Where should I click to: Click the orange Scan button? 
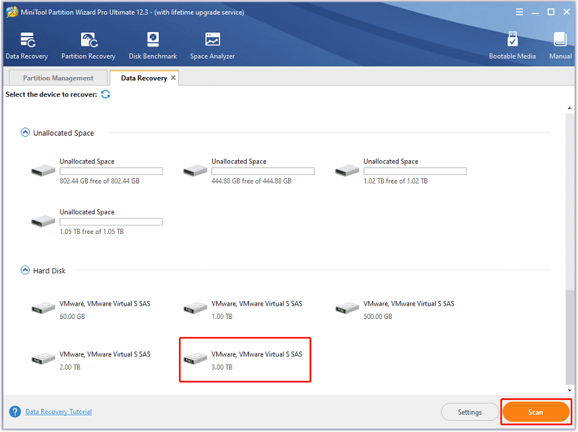pyautogui.click(x=535, y=412)
